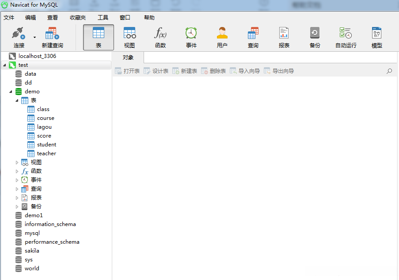Viewport: 399px width, 280px height.
Task: Click 设计表 design table button
Action: [x=156, y=71]
